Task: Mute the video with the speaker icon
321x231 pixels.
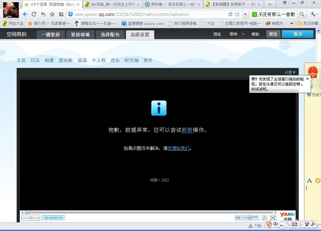Action: [x=238, y=218]
